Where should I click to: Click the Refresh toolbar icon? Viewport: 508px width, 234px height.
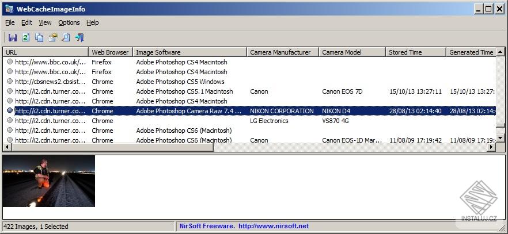pos(25,37)
